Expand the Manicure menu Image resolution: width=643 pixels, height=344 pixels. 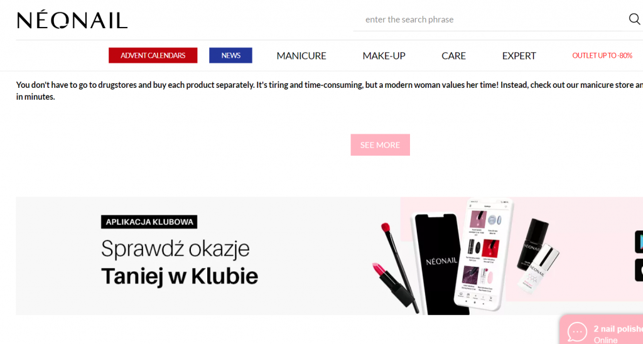(x=301, y=56)
